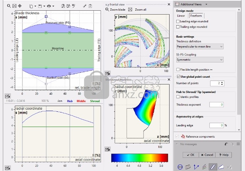245x171 pixels.
Task: Click the blade mean lines icon
Action: pos(204,167)
